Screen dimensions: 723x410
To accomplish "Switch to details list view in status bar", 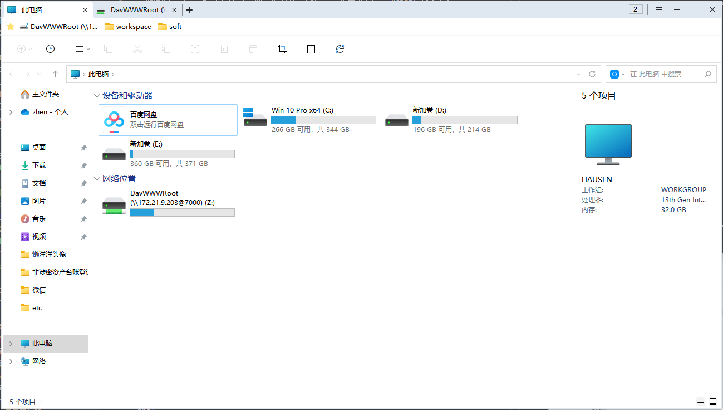I will [700, 402].
